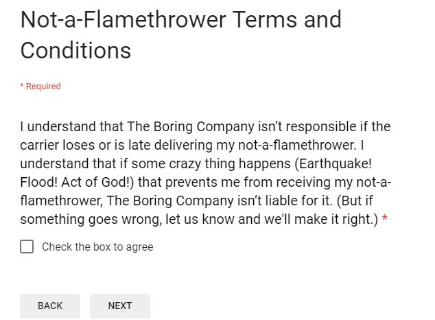Viewport: 435px width, 320px height.
Task: Click 'I understand that' at the paragraph start
Action: (x=71, y=126)
